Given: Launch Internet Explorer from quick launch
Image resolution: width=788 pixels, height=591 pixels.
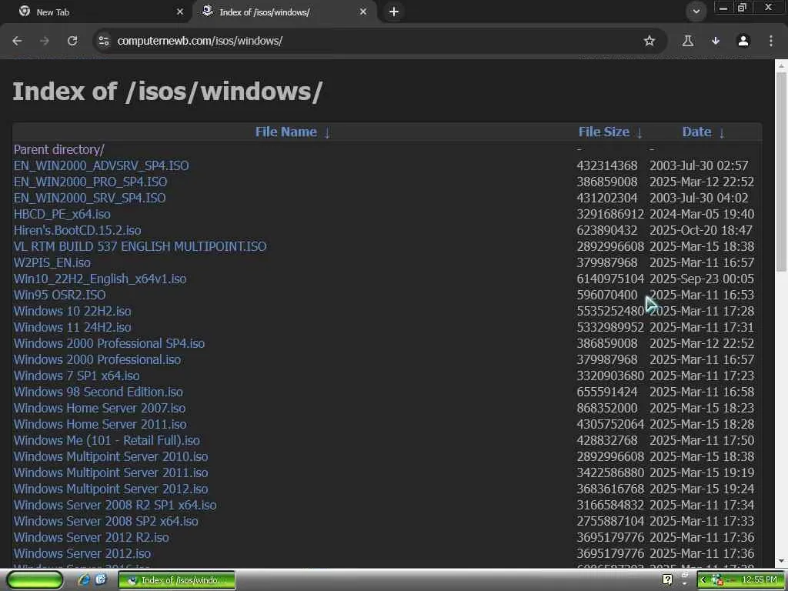Looking at the screenshot, I should pos(84,580).
